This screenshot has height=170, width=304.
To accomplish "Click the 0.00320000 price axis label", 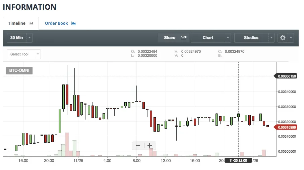I will click(x=287, y=122).
